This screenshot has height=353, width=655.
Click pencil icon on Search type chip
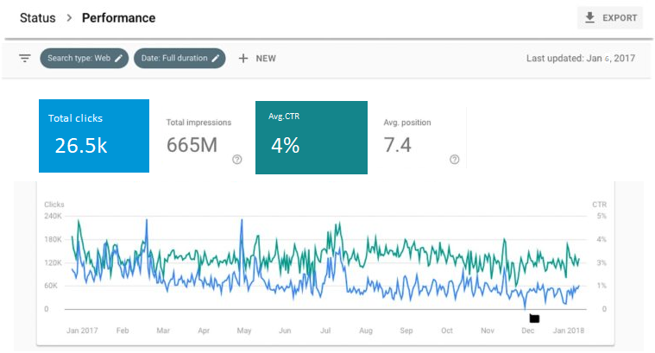[x=119, y=59]
